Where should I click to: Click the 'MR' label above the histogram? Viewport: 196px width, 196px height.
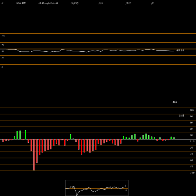coord(175,102)
